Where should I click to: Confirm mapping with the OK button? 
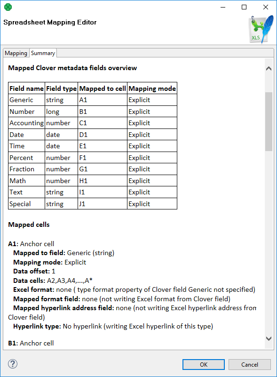tap(203, 364)
